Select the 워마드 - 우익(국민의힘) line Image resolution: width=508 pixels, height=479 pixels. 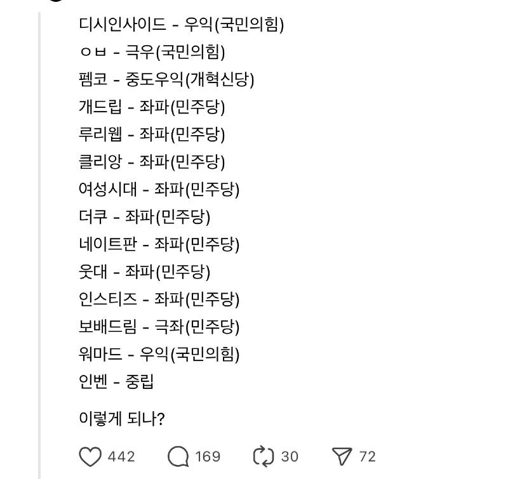point(159,354)
